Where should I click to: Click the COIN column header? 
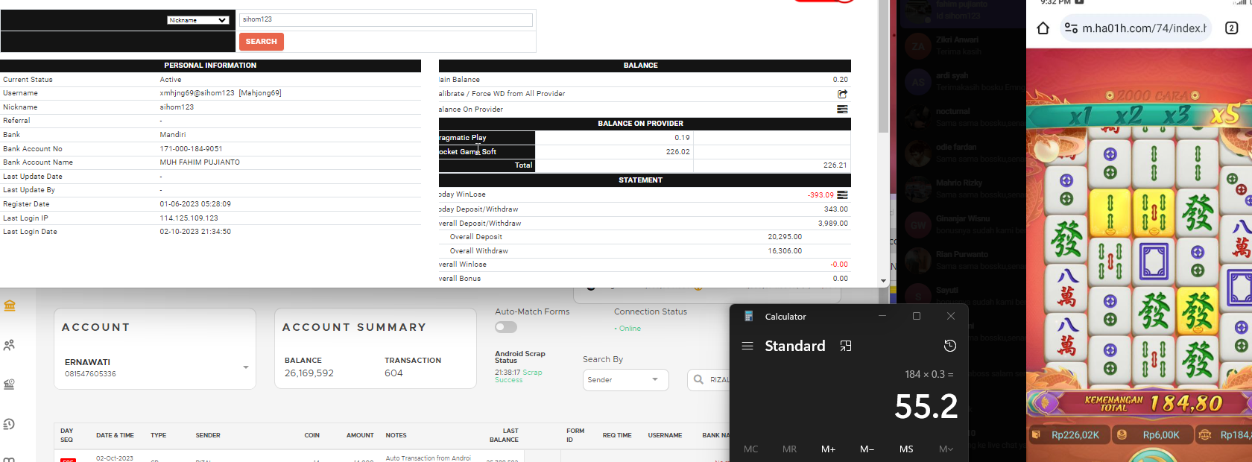tap(312, 435)
